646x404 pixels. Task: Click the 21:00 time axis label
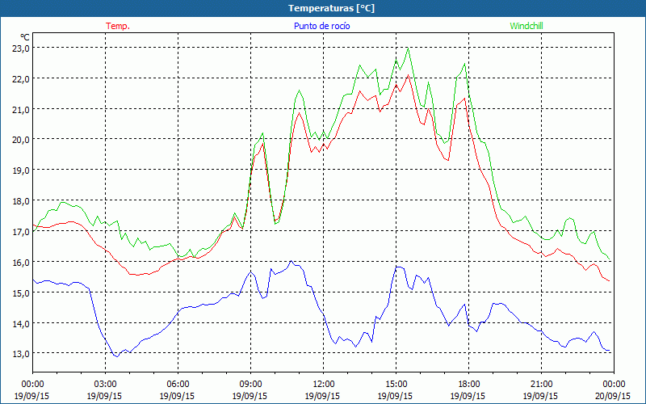[x=541, y=385]
